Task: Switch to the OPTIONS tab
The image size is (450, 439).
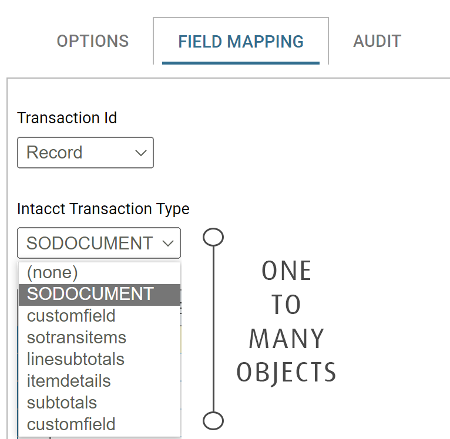Action: pos(92,41)
